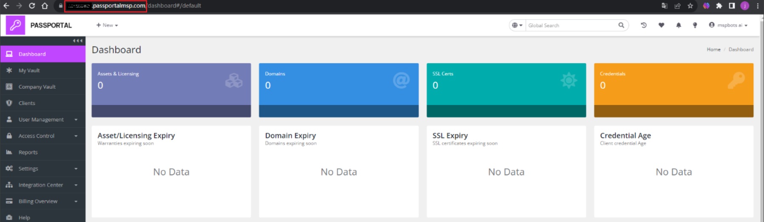Open the Reports page
Image resolution: width=764 pixels, height=222 pixels.
pos(43,152)
